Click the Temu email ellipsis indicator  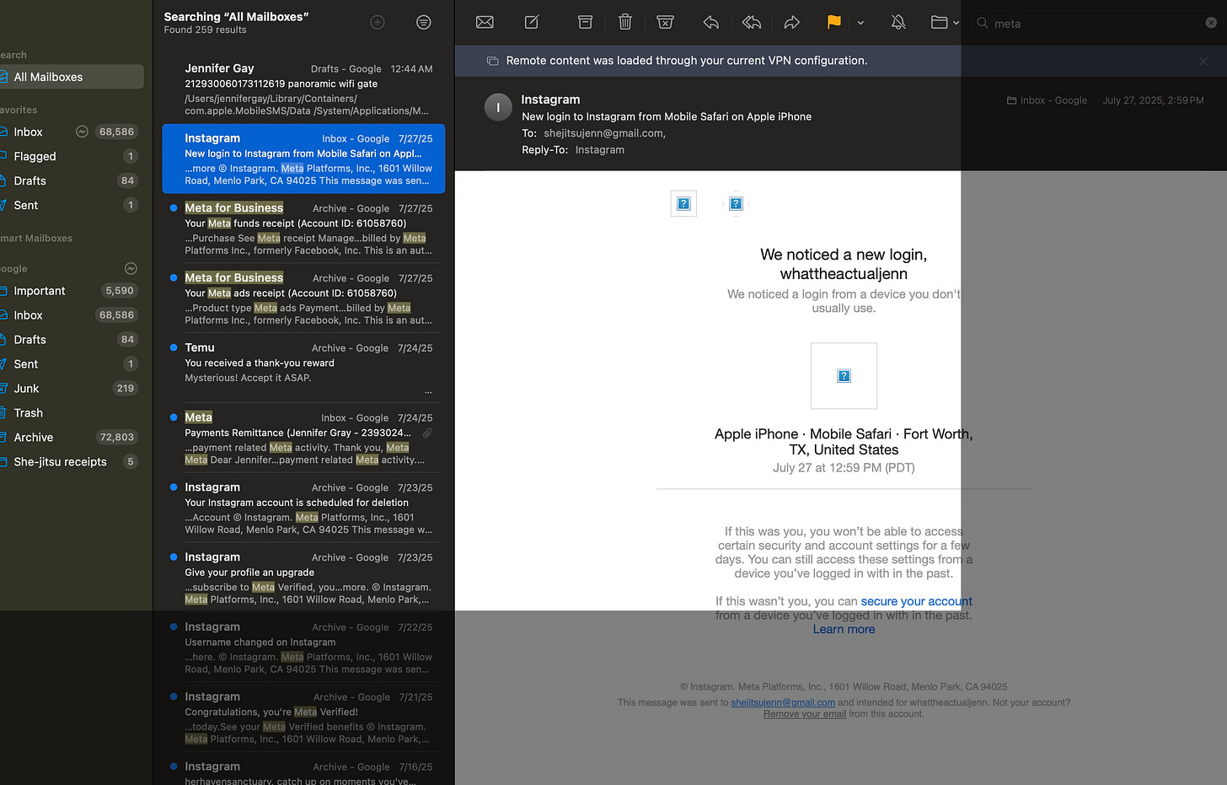coord(428,392)
